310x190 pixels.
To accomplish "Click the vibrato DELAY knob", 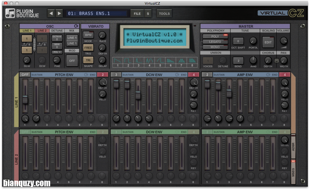I will tap(102, 60).
